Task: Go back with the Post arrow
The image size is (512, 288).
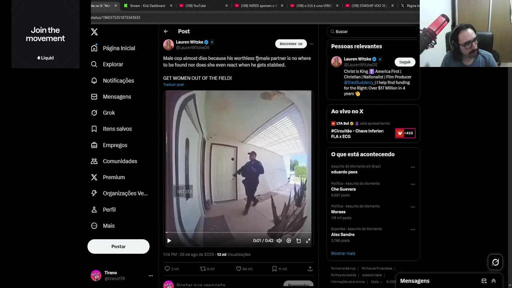Action: [x=166, y=31]
